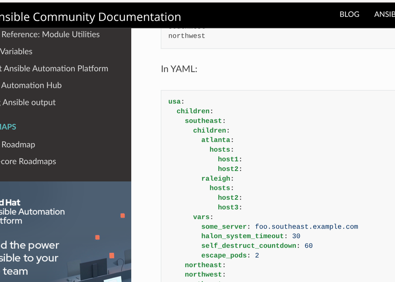Open Reference: Module Utilities sidebar link
Image resolution: width=395 pixels, height=282 pixels.
point(50,34)
